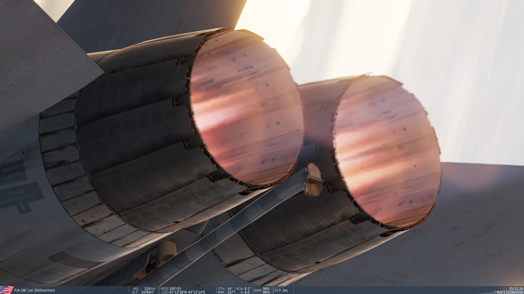524x294 pixels.
Task: Click the LOC latitude and longitude coordinates
Action: (x=183, y=292)
